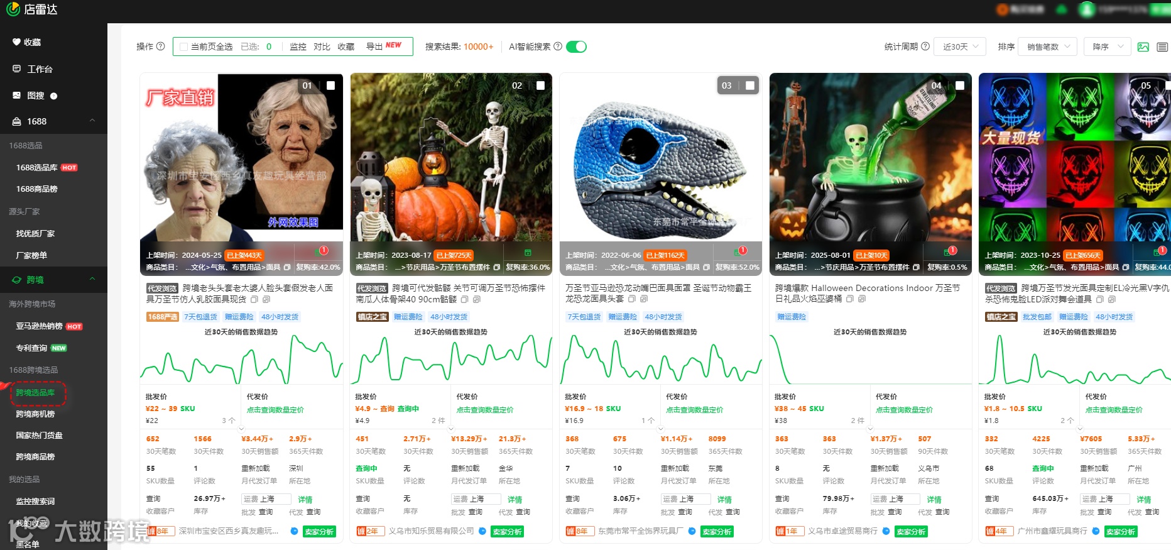Select product 04 checkbox
The height and width of the screenshot is (550, 1171).
pos(960,85)
